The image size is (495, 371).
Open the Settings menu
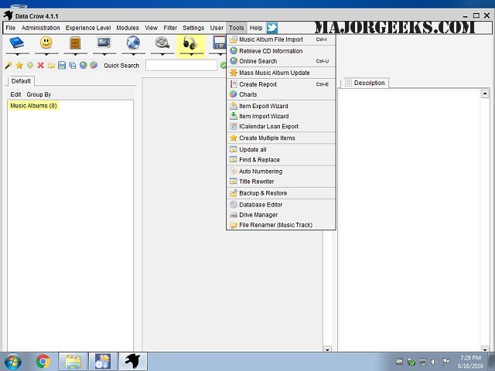[193, 28]
